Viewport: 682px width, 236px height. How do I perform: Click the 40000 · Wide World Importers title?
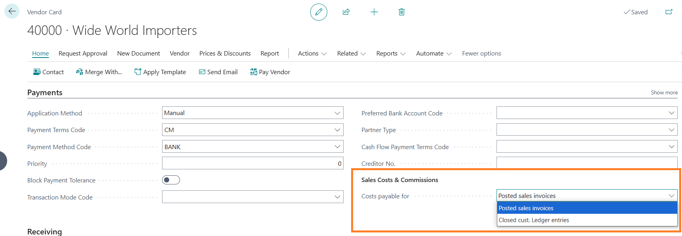112,30
